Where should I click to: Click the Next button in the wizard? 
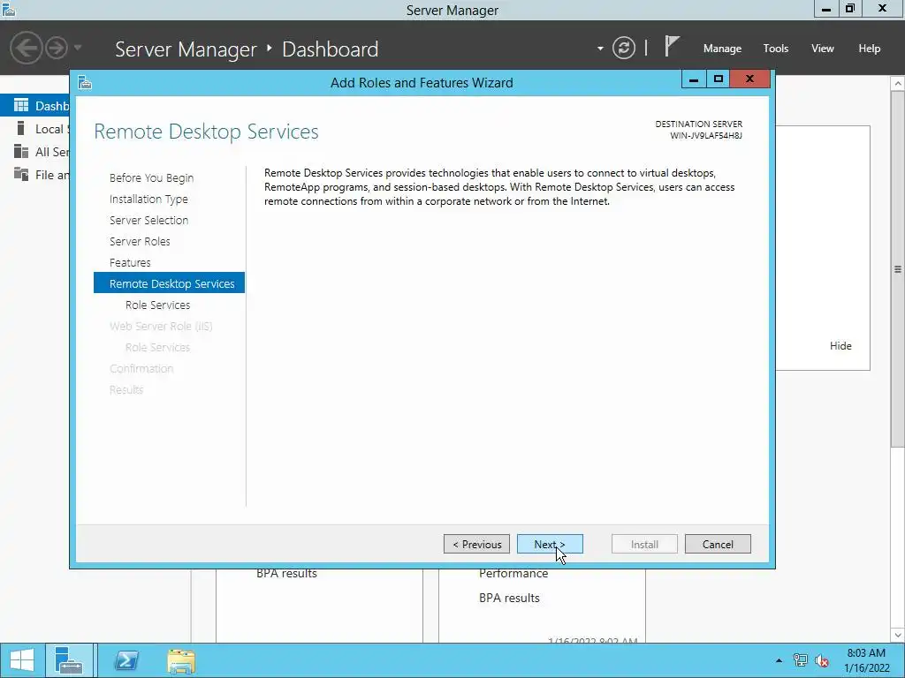tap(550, 544)
